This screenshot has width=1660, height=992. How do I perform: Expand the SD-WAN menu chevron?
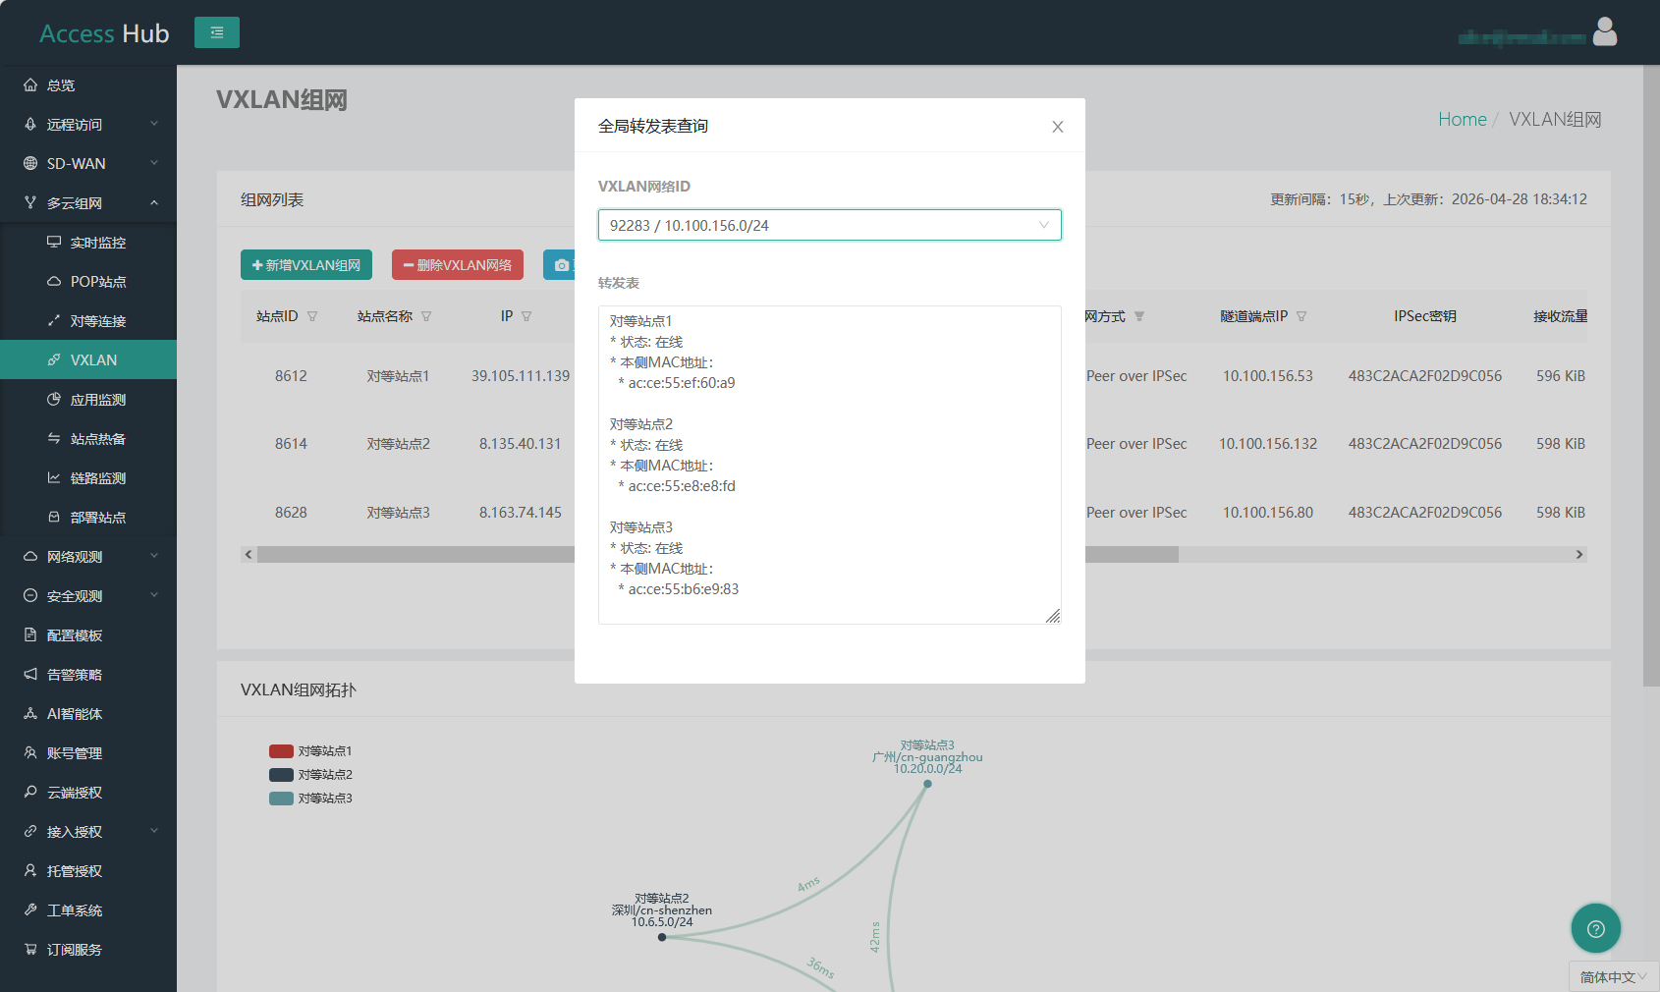point(154,164)
